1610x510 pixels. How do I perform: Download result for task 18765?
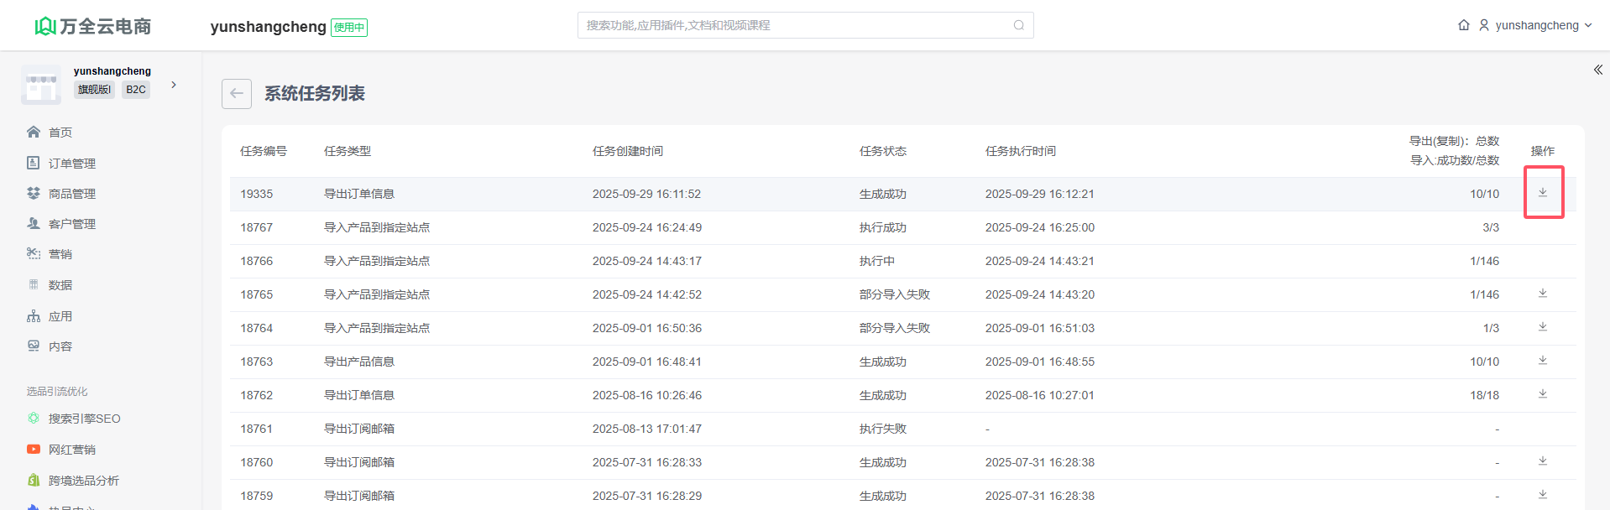point(1542,294)
